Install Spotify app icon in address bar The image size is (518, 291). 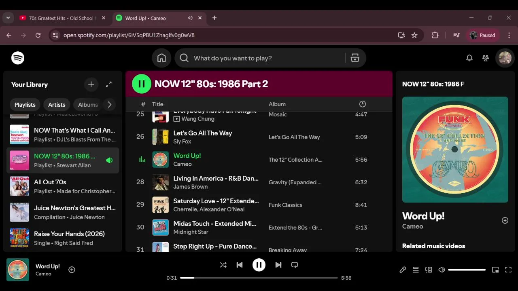pos(401,35)
